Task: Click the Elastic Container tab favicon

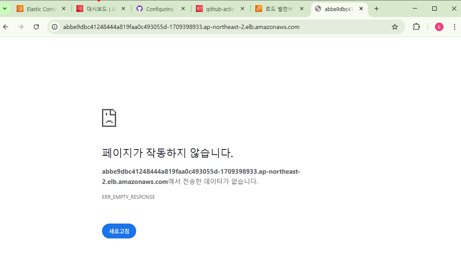Action: point(20,9)
